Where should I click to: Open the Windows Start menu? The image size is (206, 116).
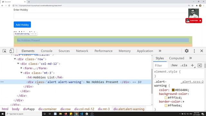3,114
